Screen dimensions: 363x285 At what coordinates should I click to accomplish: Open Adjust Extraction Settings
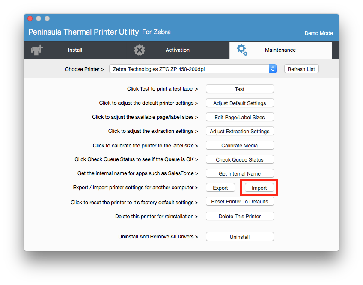pos(240,131)
